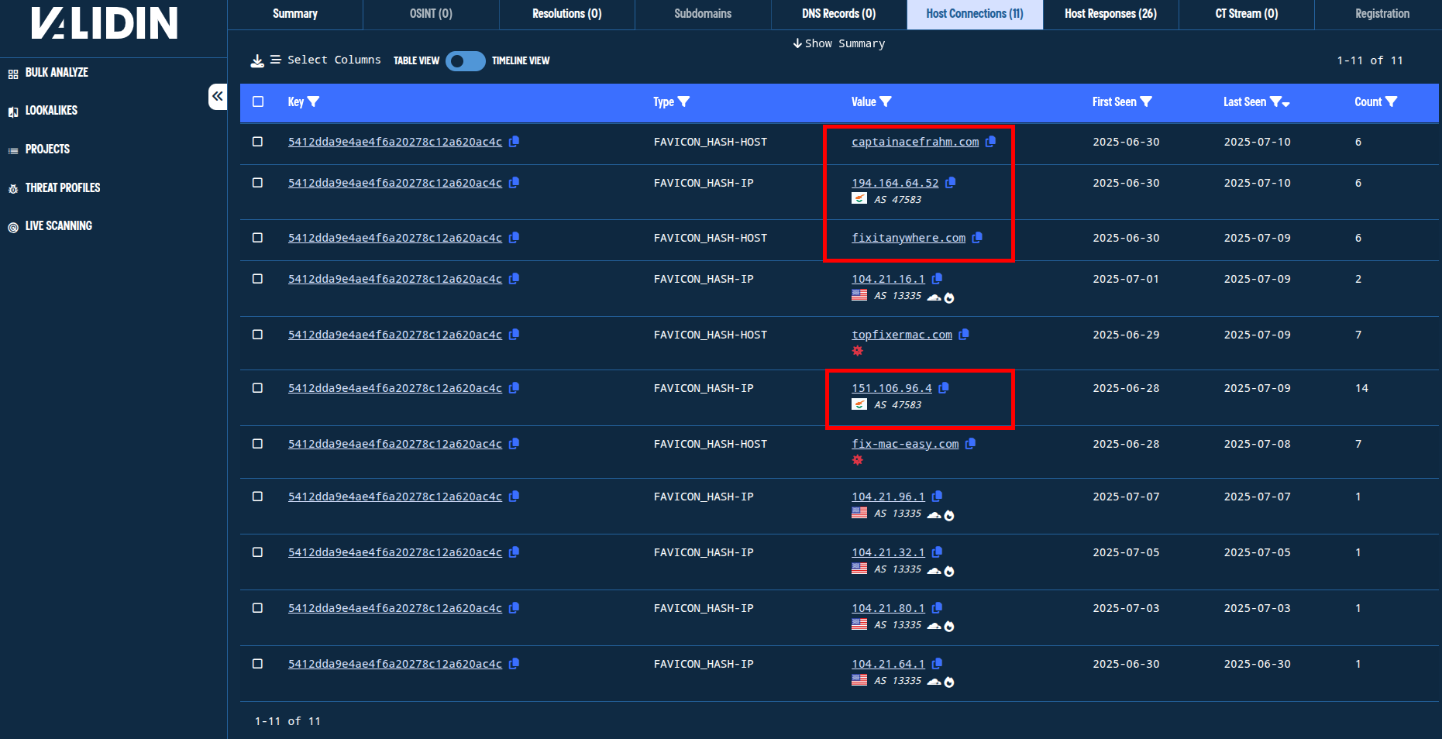Select the fix-mac-easy.com row checkbox
This screenshot has height=739, width=1442.
coord(258,444)
